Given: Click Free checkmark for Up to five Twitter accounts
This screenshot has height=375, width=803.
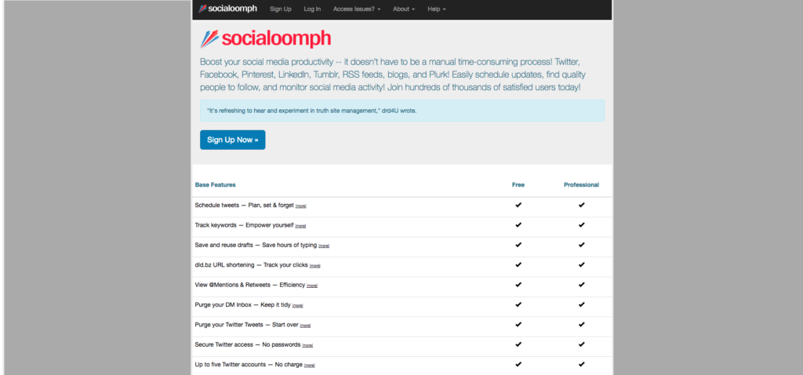Looking at the screenshot, I should click(x=518, y=364).
